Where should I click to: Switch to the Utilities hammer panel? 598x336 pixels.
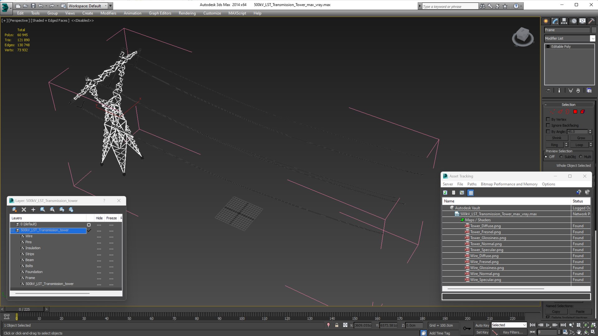click(x=591, y=21)
